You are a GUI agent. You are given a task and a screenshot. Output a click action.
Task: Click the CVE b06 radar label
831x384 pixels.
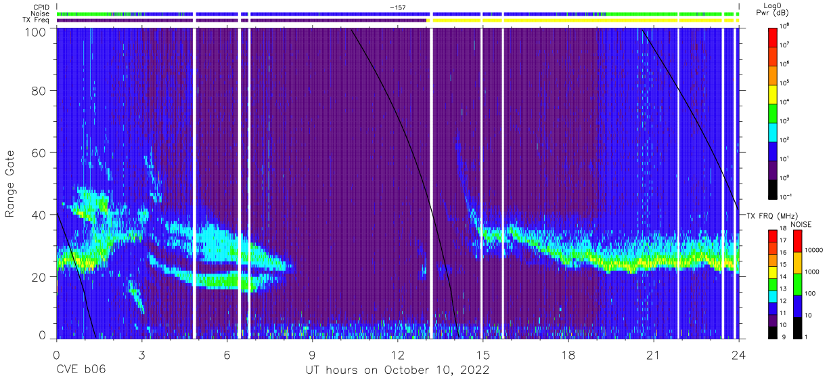click(x=81, y=370)
